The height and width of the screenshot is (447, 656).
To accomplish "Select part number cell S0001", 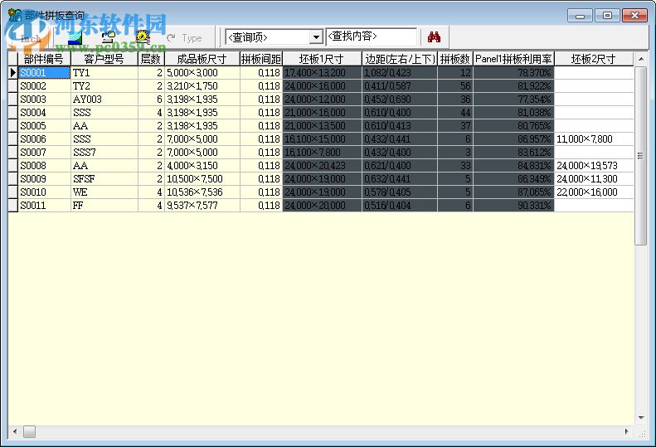I will pos(44,72).
